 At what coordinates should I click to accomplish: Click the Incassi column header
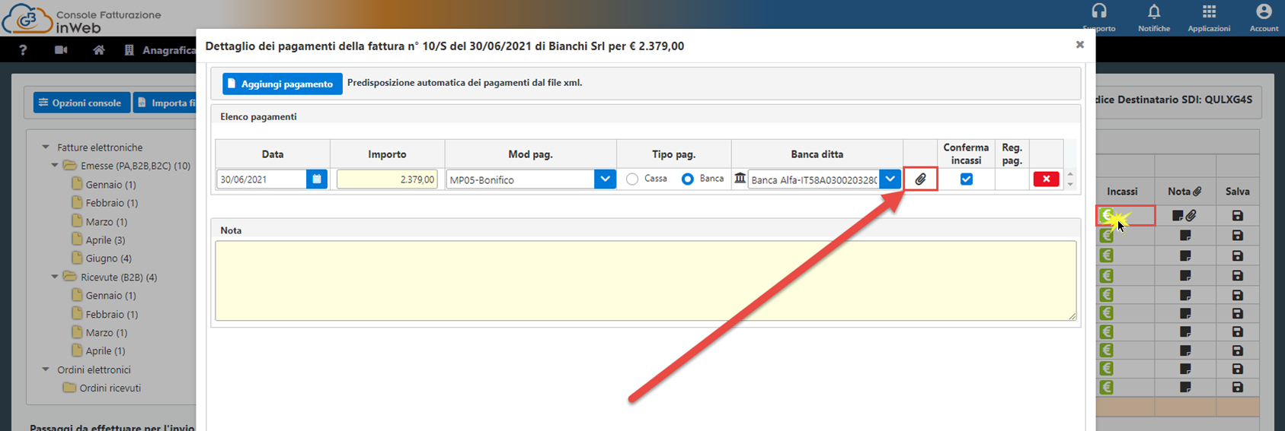1122,192
